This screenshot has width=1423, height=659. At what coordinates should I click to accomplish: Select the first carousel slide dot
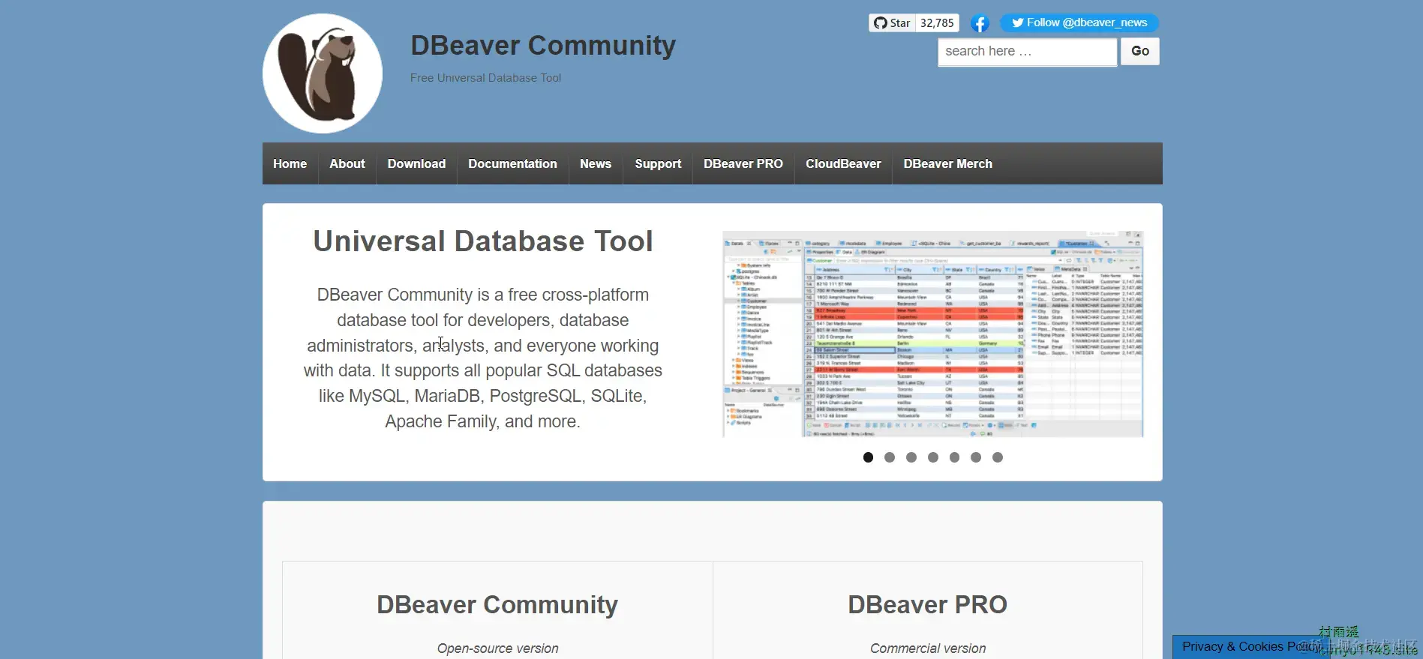click(x=868, y=457)
